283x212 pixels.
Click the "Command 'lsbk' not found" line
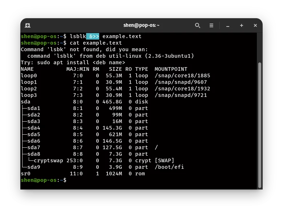pos(84,49)
